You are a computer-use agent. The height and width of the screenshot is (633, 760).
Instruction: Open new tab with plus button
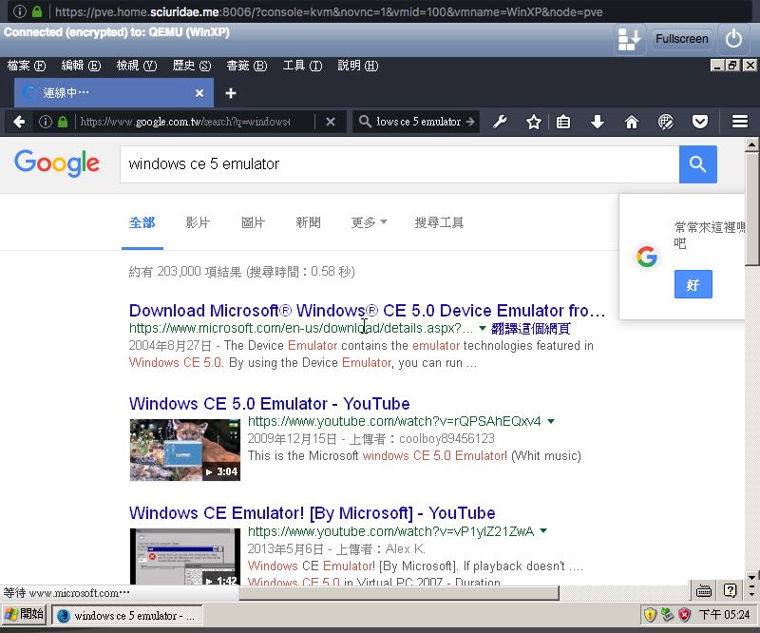pos(230,93)
